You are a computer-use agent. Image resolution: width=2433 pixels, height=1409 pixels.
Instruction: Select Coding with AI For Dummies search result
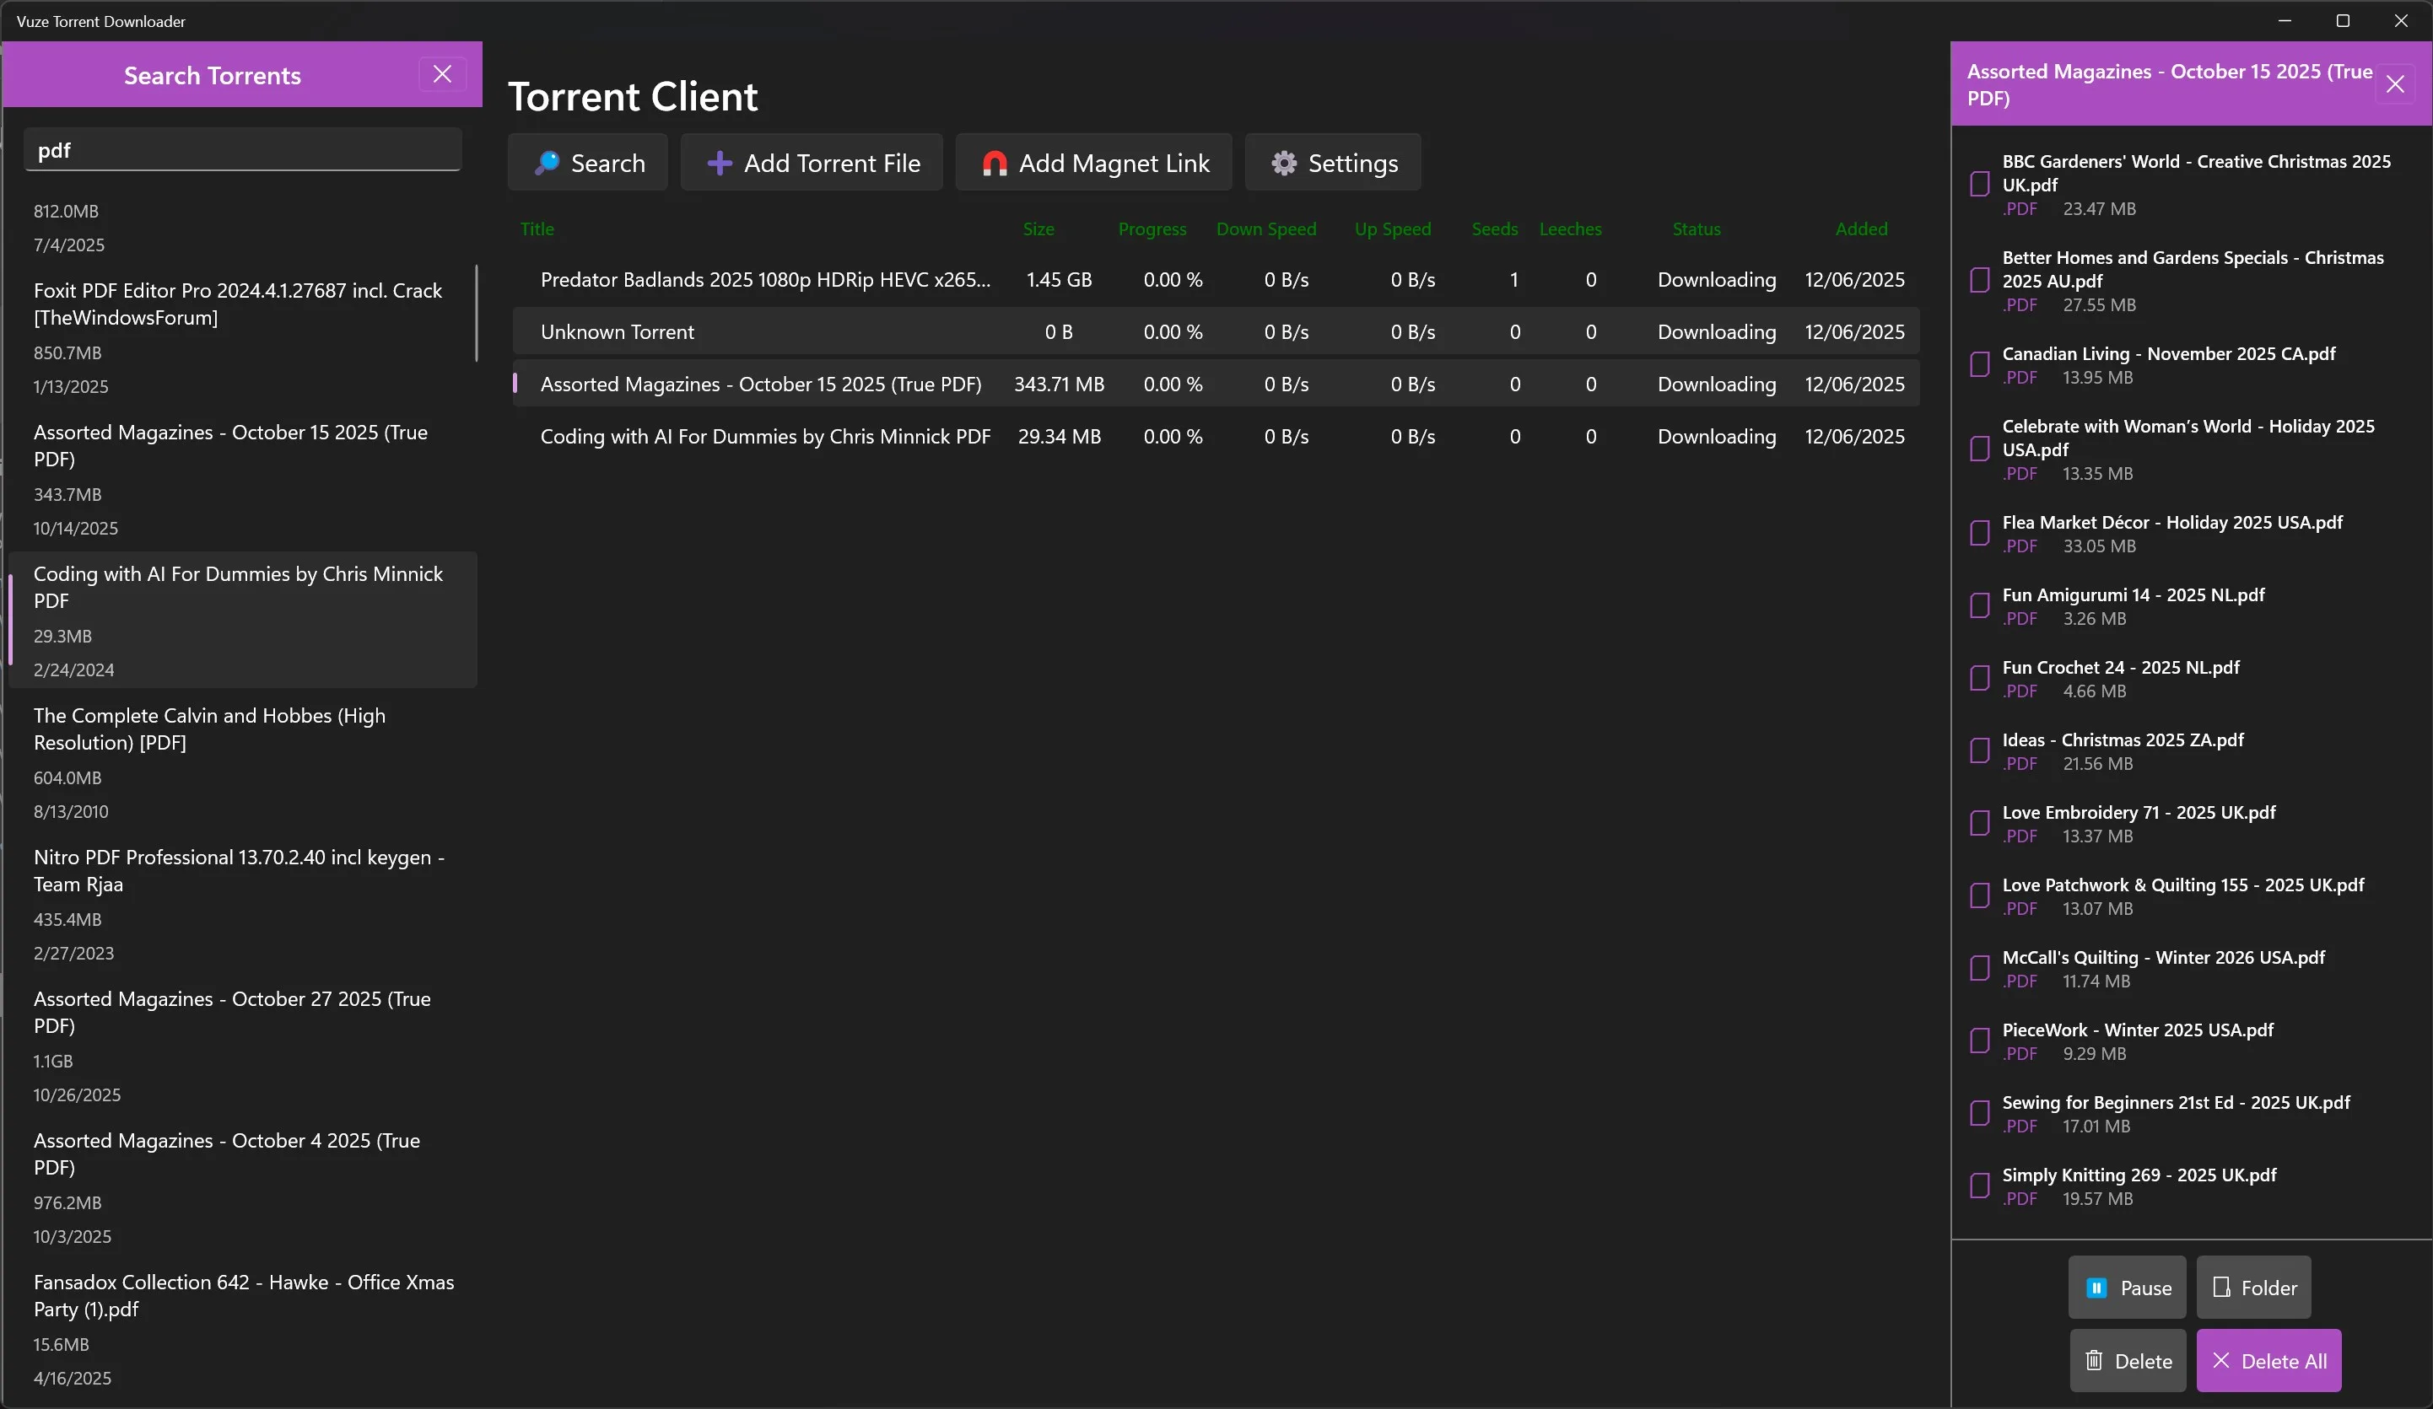coord(241,620)
